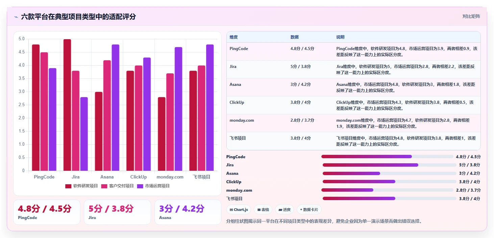The width and height of the screenshot is (494, 238).
Task: Click Asana's purple 市场运营项目 bar
Action: click(116, 108)
